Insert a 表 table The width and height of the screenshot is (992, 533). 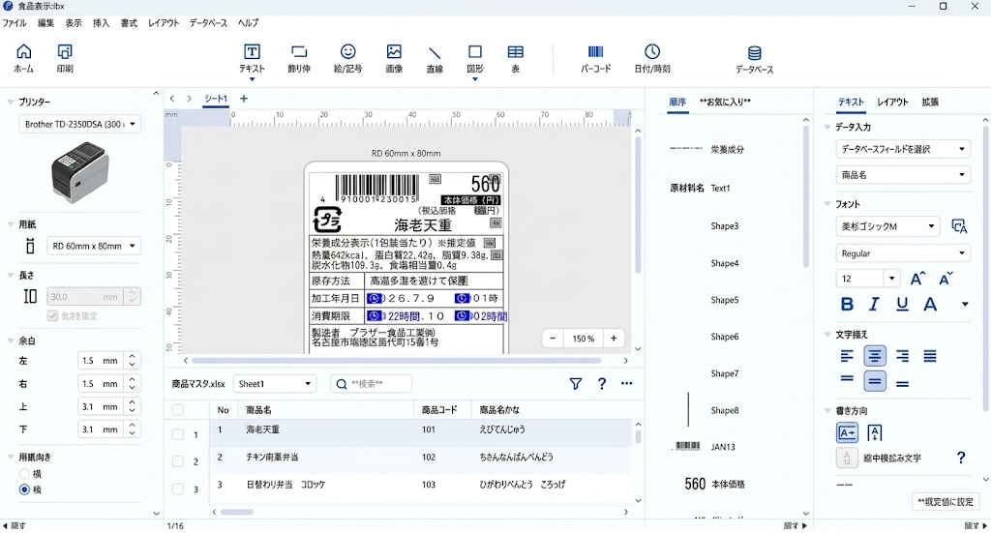coord(516,59)
